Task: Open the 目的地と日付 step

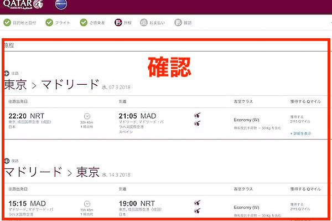Action: (24, 23)
